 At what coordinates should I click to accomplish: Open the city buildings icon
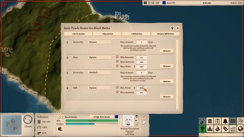pos(233,129)
